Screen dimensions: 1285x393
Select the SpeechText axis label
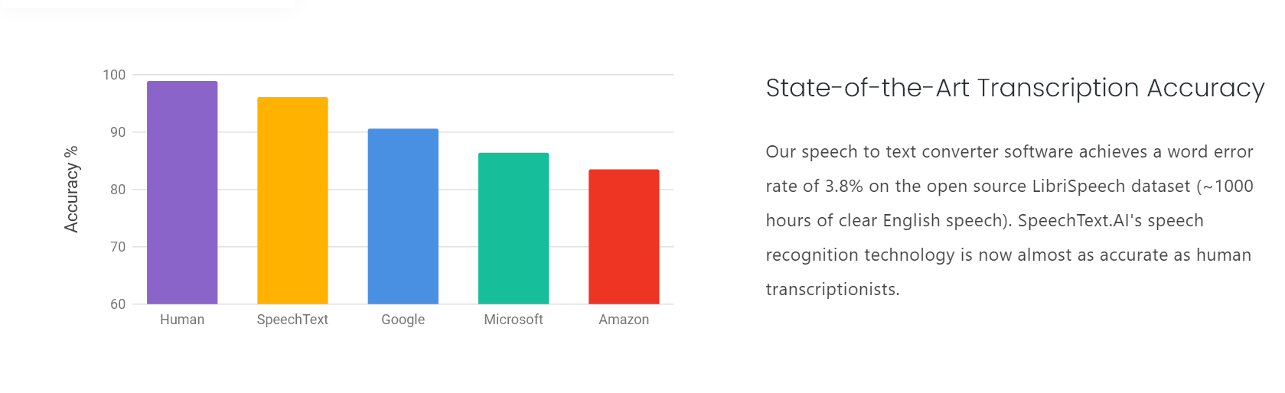(292, 320)
